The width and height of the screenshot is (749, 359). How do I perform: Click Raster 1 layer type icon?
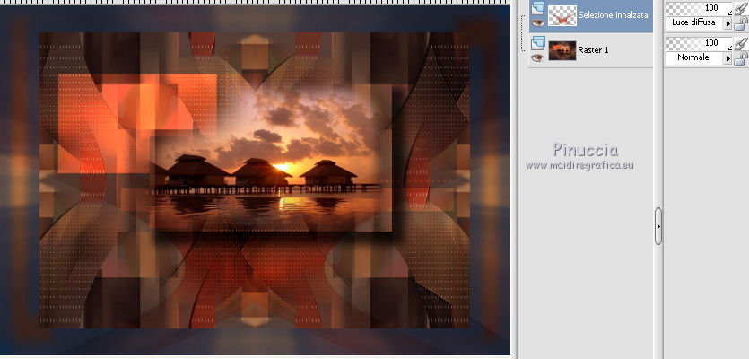coord(538,43)
